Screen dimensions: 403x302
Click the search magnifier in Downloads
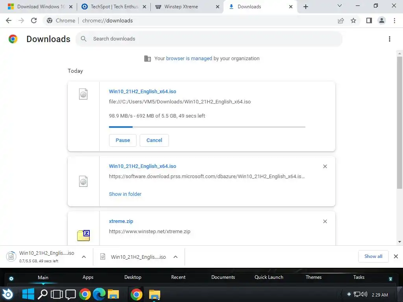point(83,39)
